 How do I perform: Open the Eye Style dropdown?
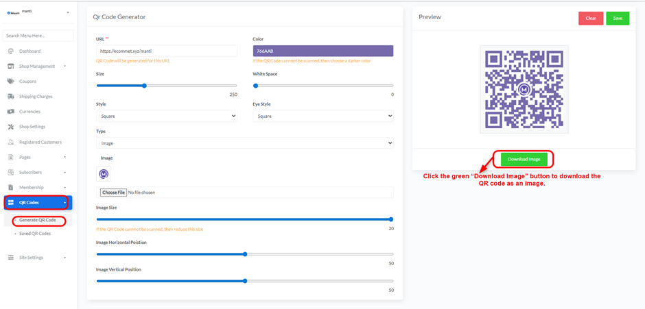pos(322,116)
